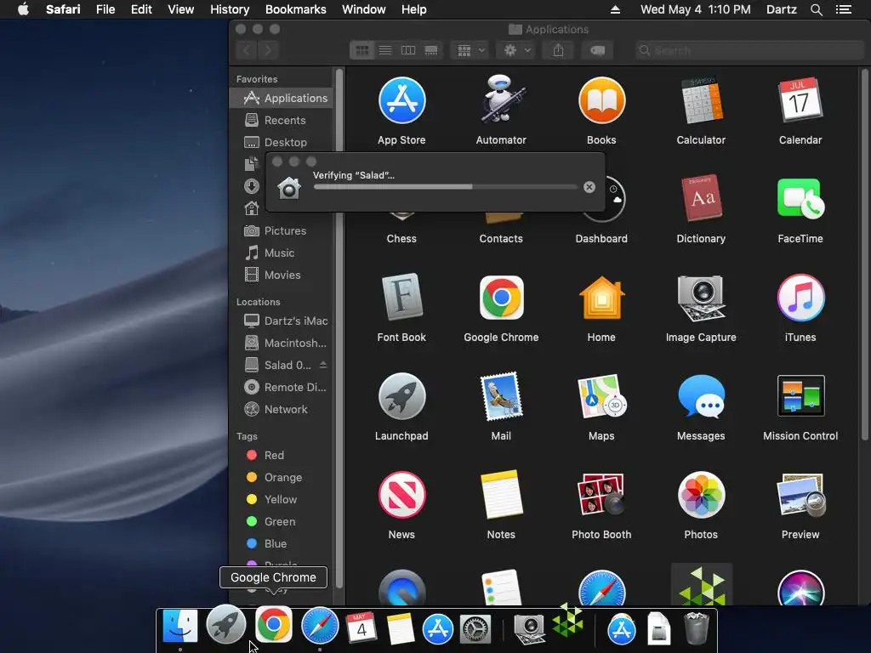871x653 pixels.
Task: Open Notification Center list icon
Action: 844,9
